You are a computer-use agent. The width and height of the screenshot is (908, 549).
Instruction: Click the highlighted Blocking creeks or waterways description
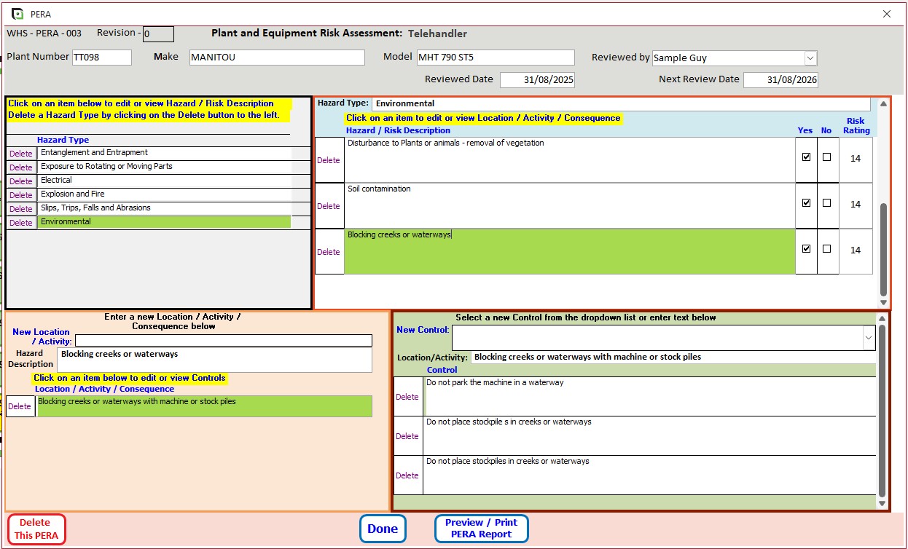point(569,252)
